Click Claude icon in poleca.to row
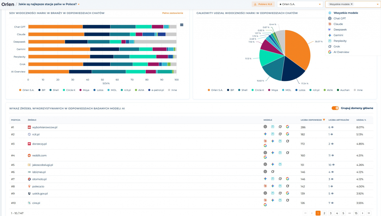The height and width of the screenshot is (216, 381). click(x=265, y=186)
